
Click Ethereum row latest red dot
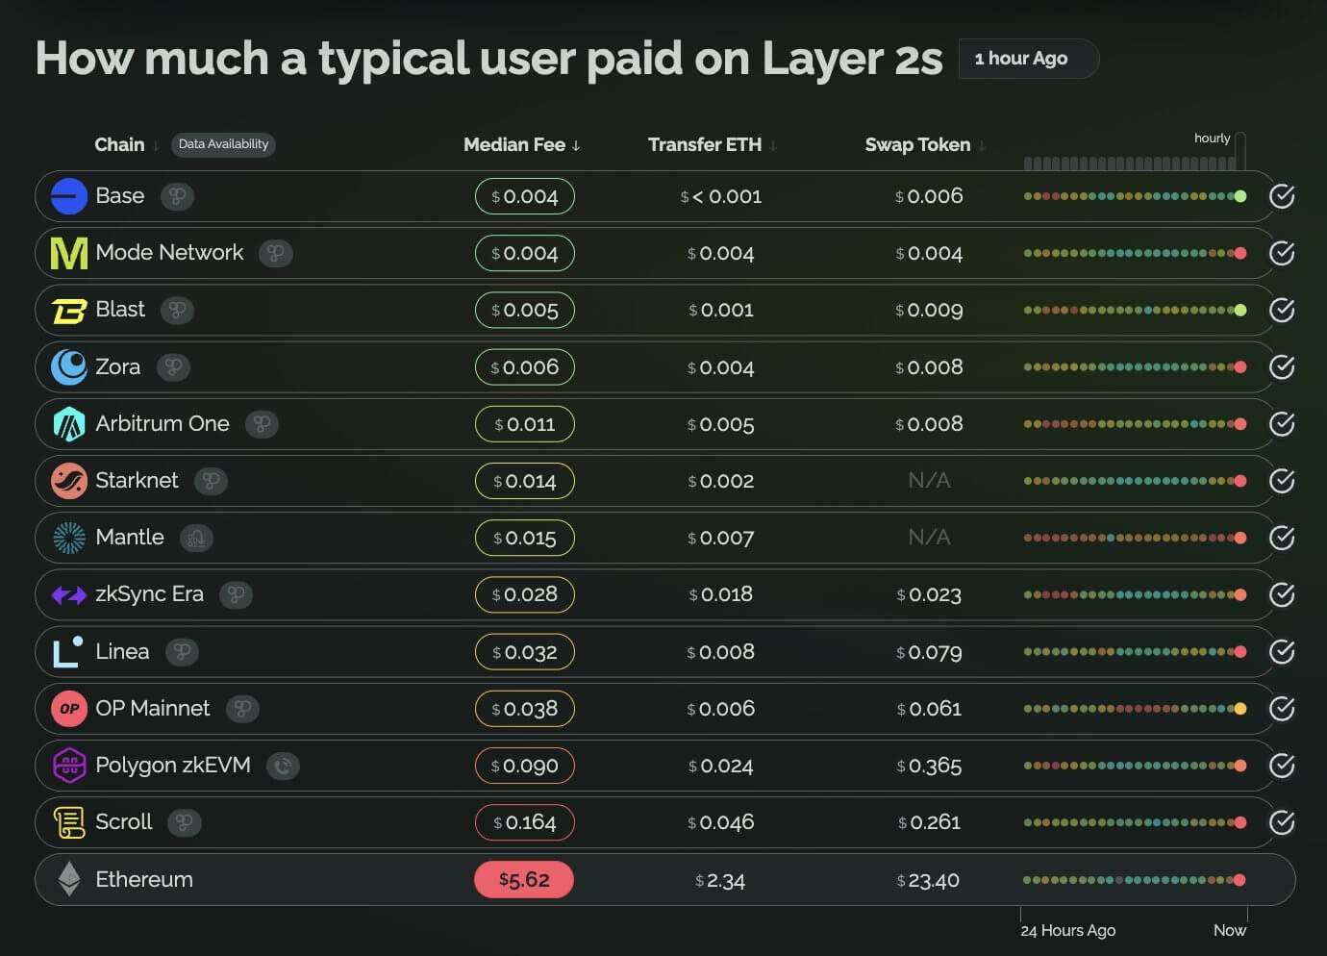click(1239, 880)
